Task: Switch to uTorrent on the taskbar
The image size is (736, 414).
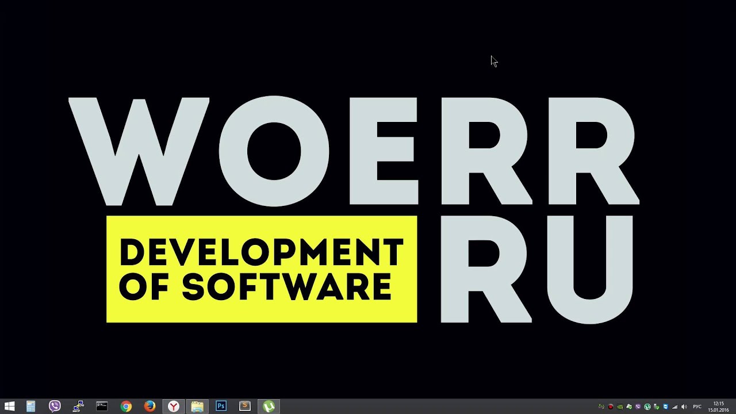Action: click(x=269, y=407)
